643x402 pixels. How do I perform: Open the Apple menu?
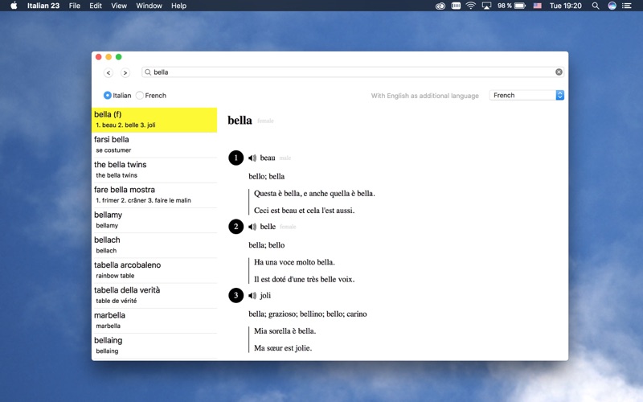point(14,6)
